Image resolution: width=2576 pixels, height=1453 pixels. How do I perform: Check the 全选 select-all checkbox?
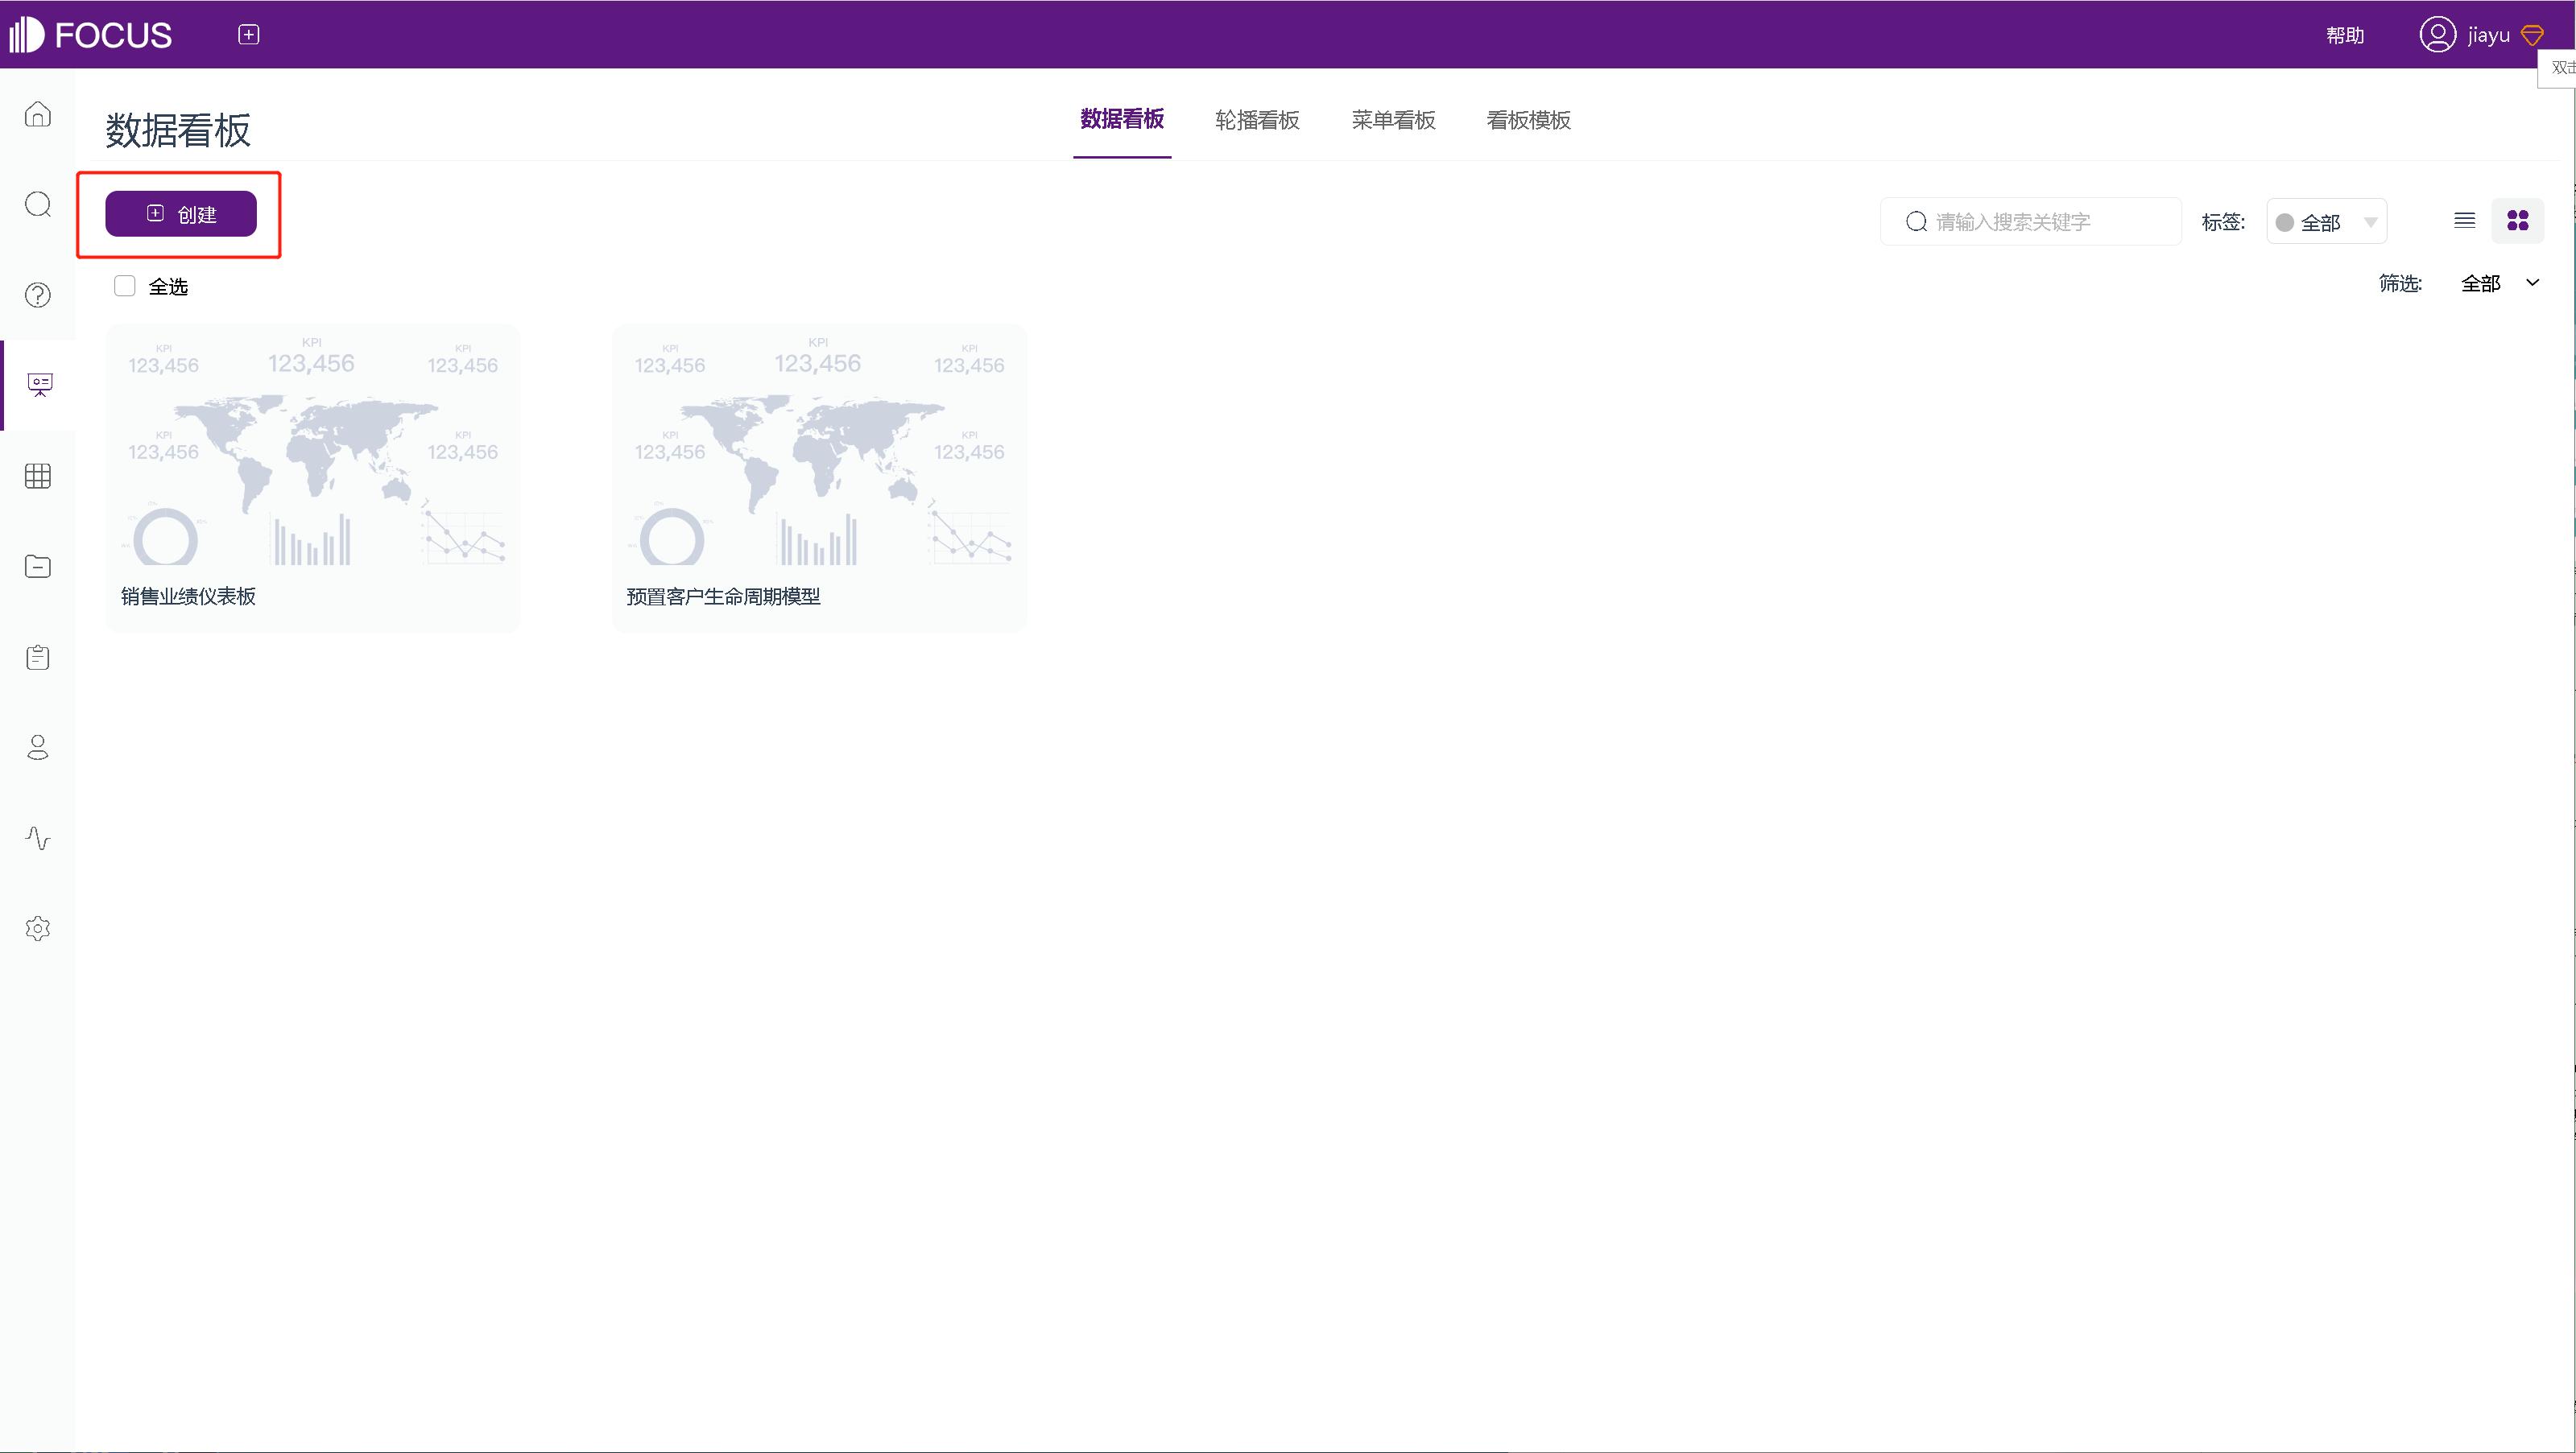124,285
